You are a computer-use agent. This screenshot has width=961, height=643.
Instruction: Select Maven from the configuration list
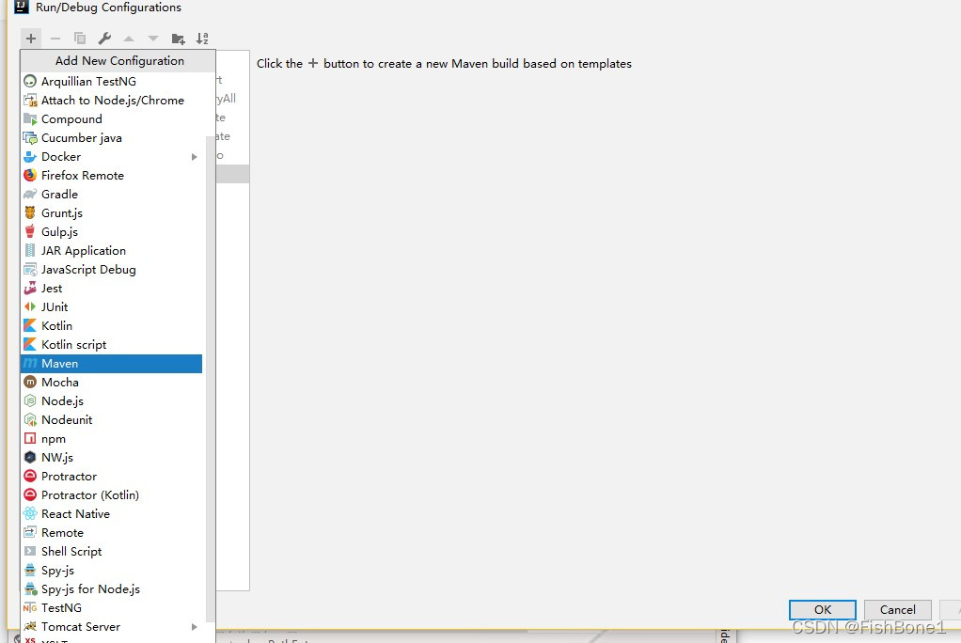(x=112, y=364)
